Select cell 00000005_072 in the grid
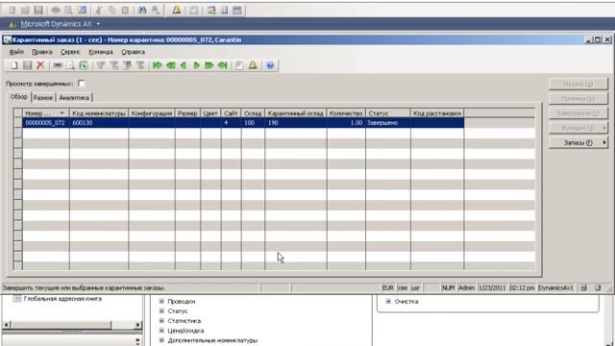The width and height of the screenshot is (615, 346). tap(45, 123)
